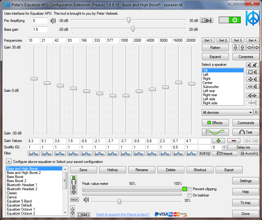
Task: Toggle the green Peace power switch
Action: pyautogui.click(x=230, y=20)
